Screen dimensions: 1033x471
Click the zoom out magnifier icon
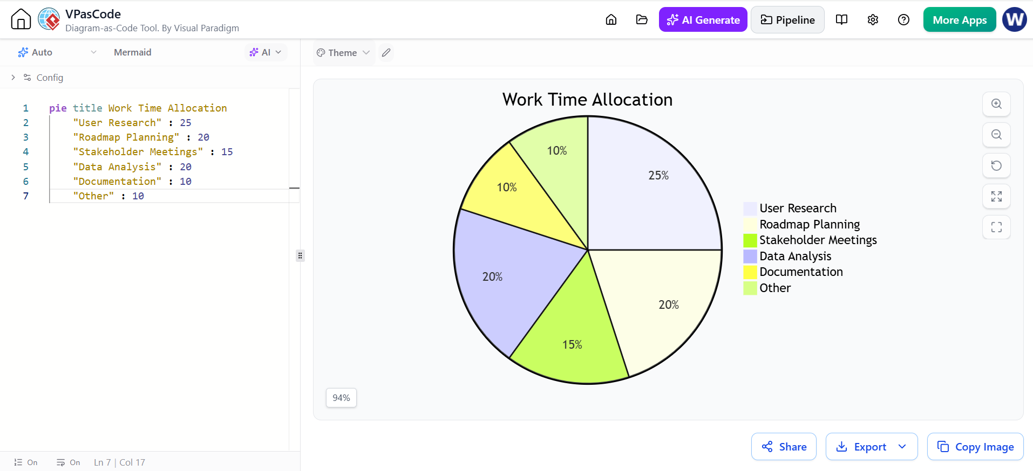click(x=996, y=135)
